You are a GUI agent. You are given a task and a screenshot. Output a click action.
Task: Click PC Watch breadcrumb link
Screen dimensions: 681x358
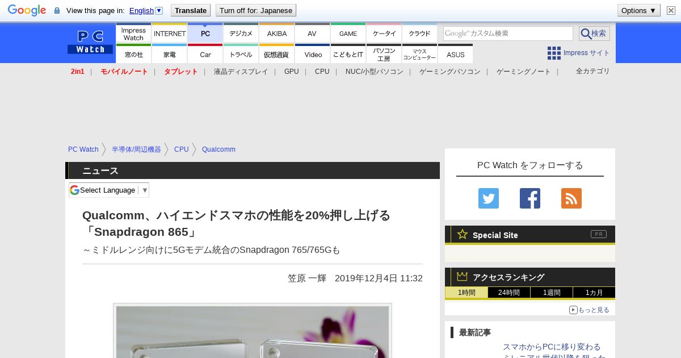(83, 149)
